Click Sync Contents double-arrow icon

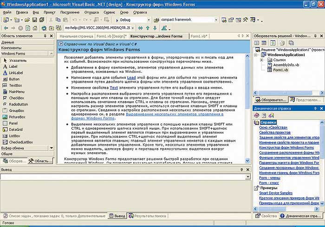[x=140, y=28]
